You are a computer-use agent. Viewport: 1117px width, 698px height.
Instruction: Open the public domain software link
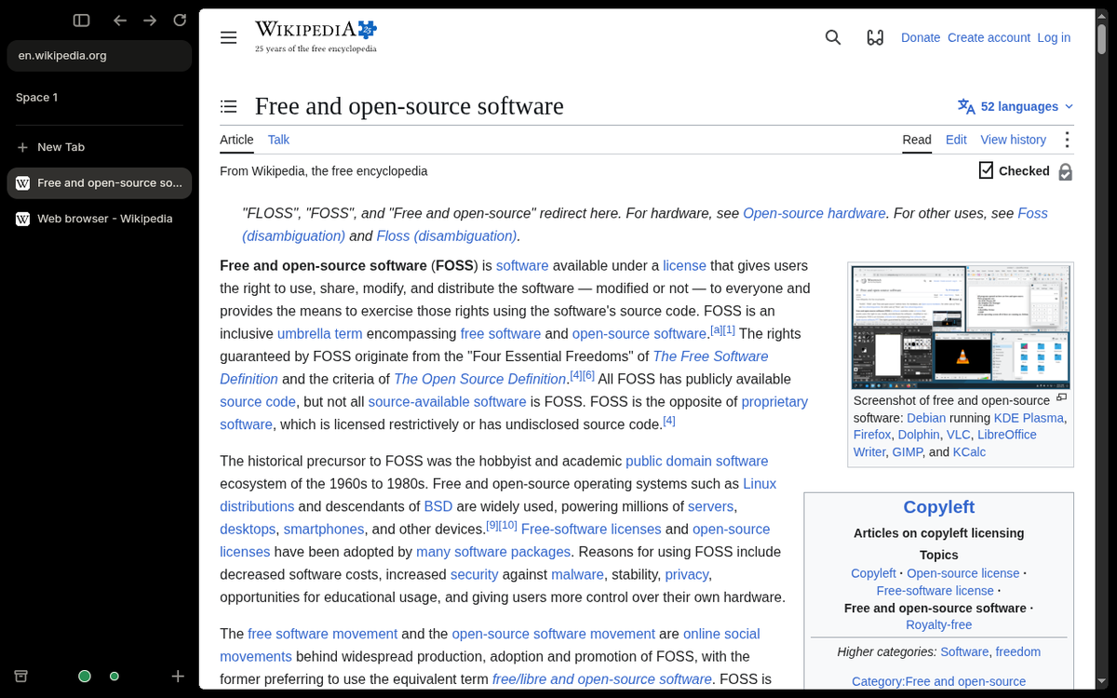click(697, 462)
